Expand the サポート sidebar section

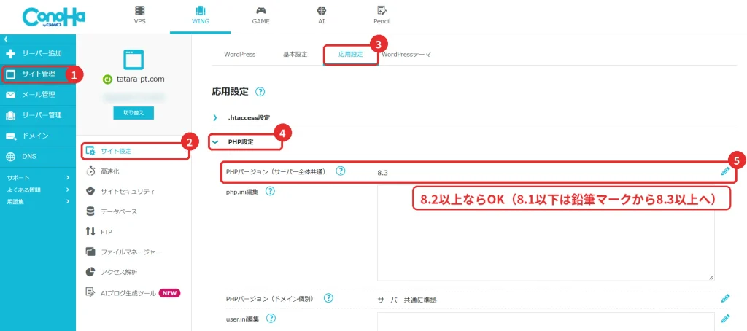[x=38, y=177]
